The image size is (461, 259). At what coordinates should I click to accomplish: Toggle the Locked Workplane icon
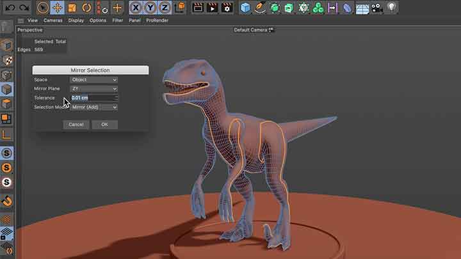click(6, 233)
